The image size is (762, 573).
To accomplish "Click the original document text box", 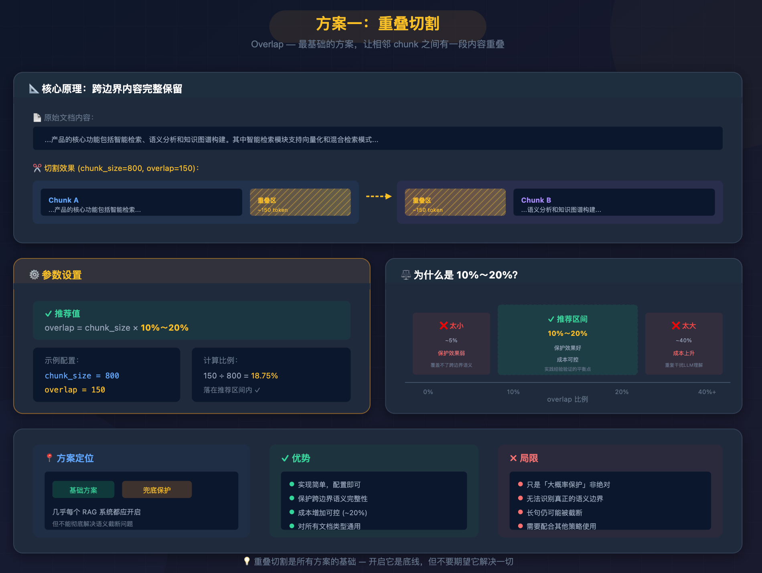I will pyautogui.click(x=377, y=139).
